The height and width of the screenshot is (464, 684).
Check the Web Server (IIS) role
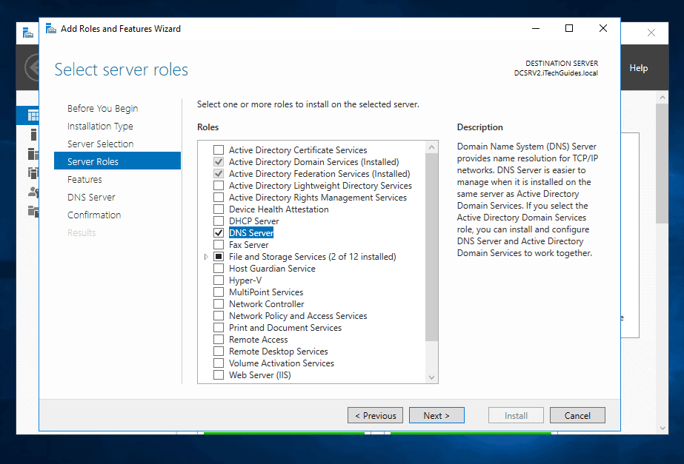click(x=219, y=375)
